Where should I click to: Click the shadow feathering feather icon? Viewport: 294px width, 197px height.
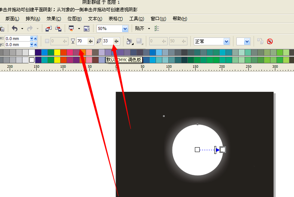point(99,41)
